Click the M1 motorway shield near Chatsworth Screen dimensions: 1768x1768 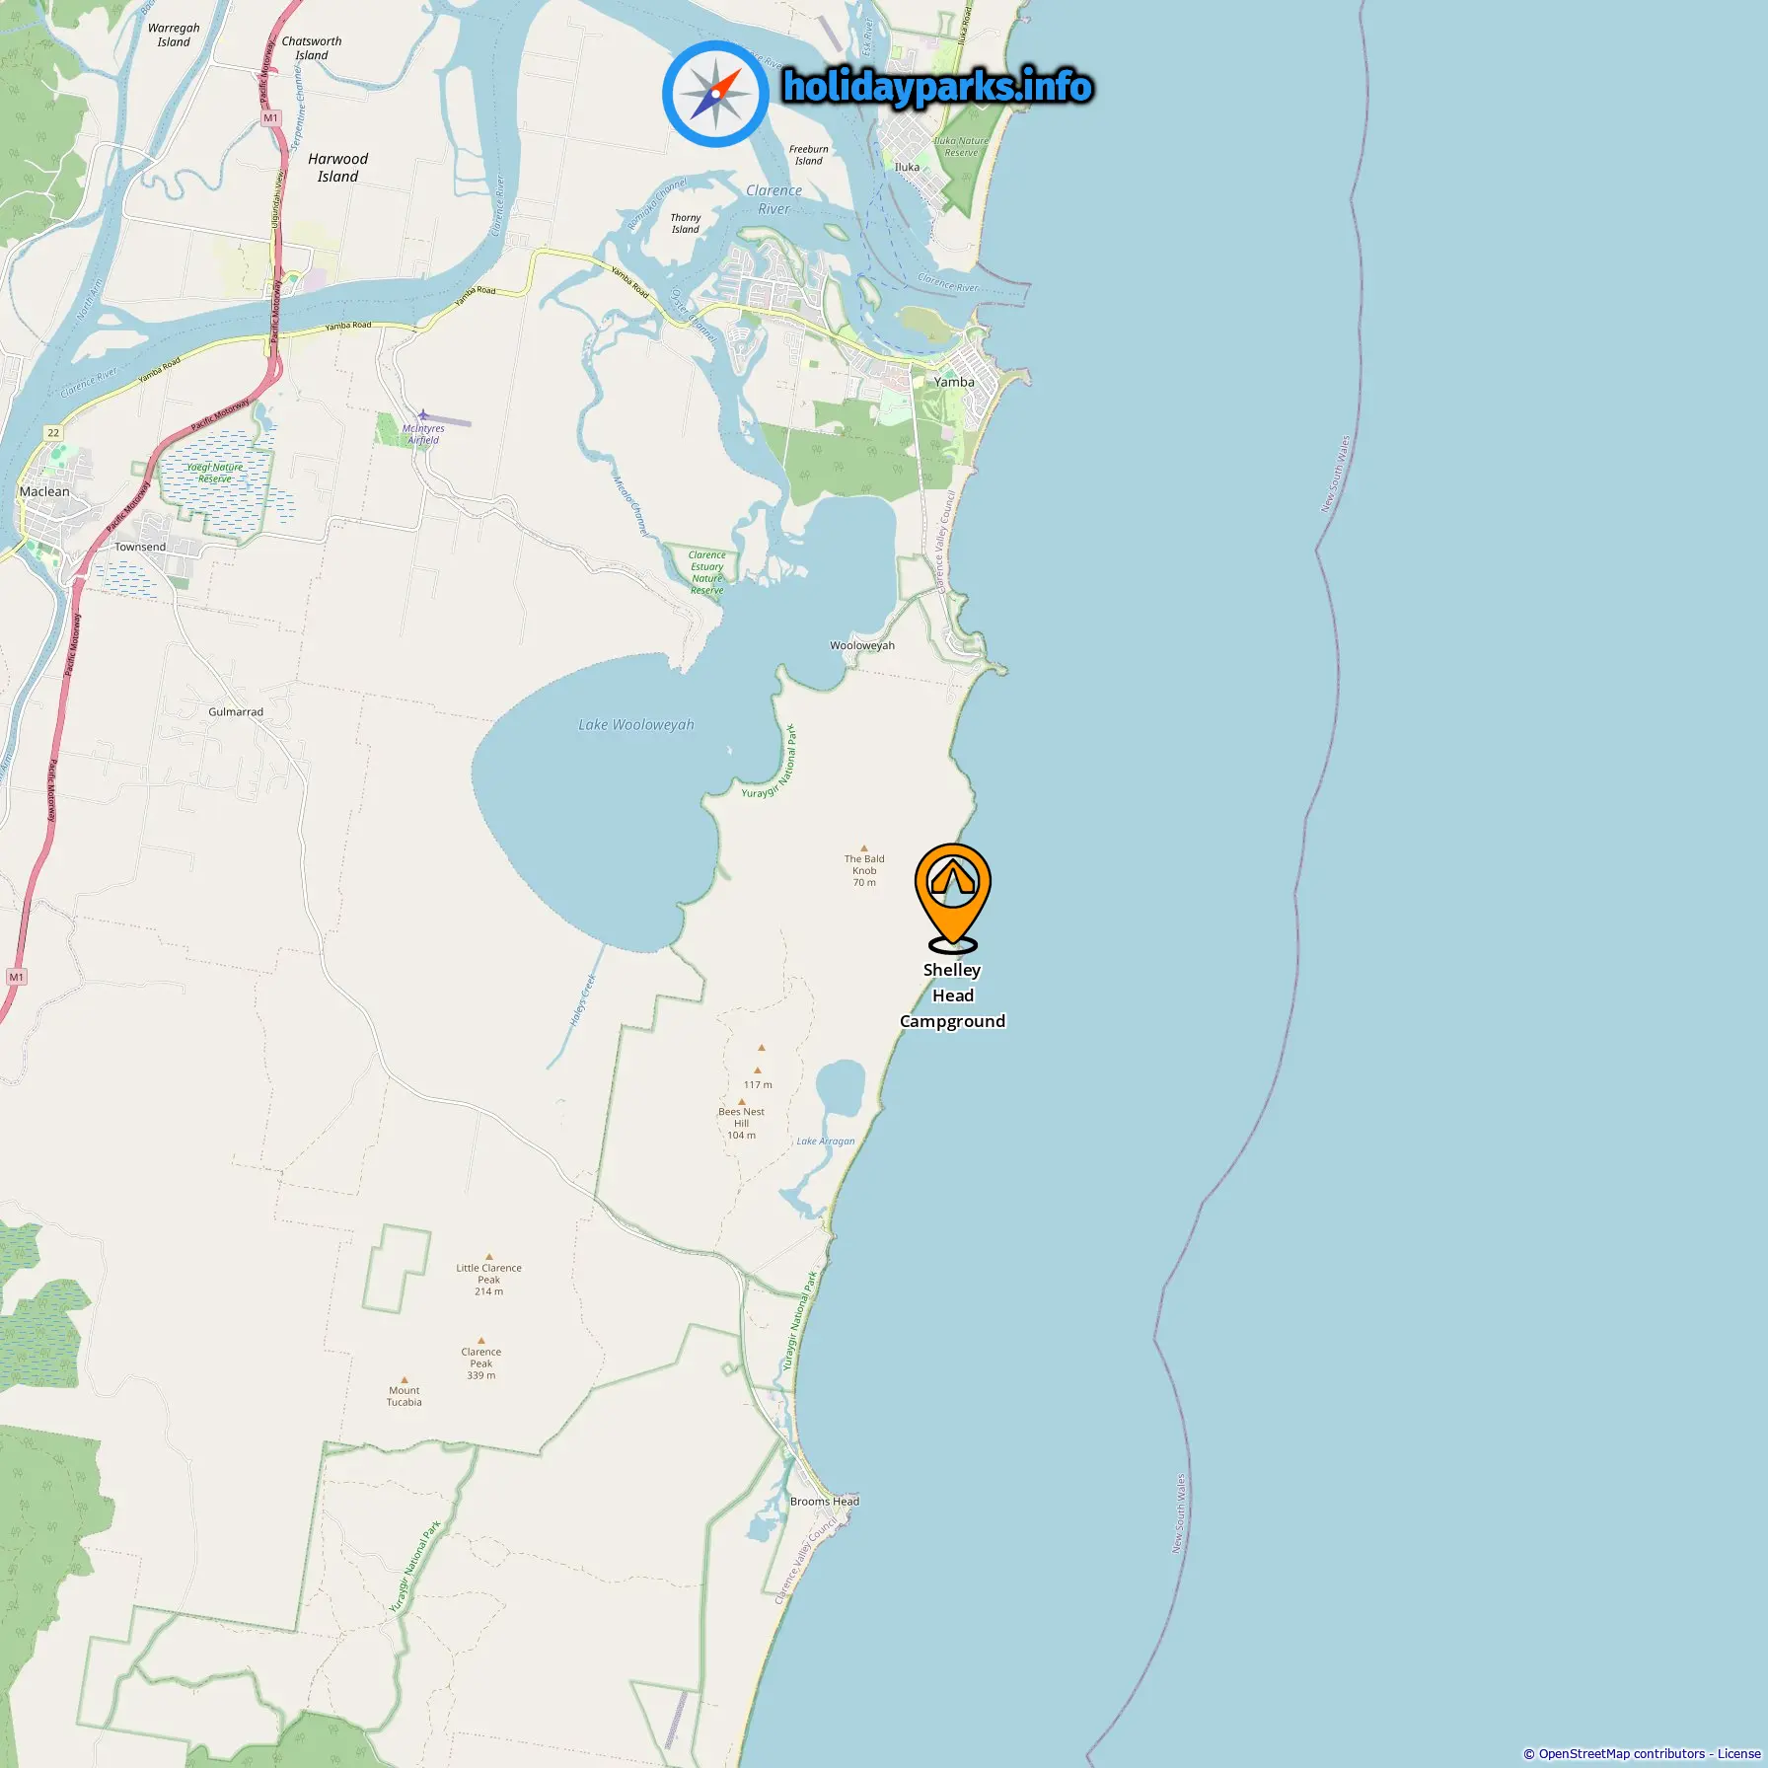(271, 118)
